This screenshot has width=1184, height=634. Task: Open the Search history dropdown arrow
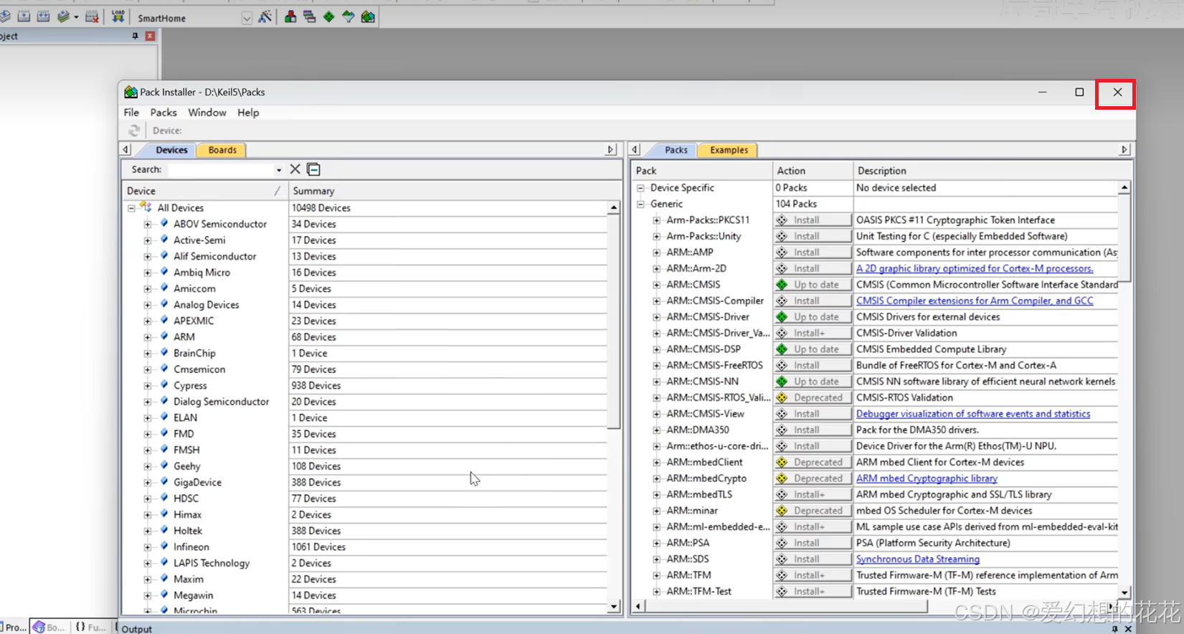(x=279, y=170)
